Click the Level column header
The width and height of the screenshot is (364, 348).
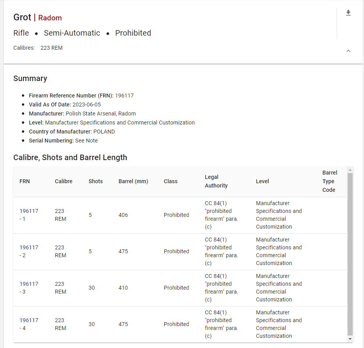[262, 181]
